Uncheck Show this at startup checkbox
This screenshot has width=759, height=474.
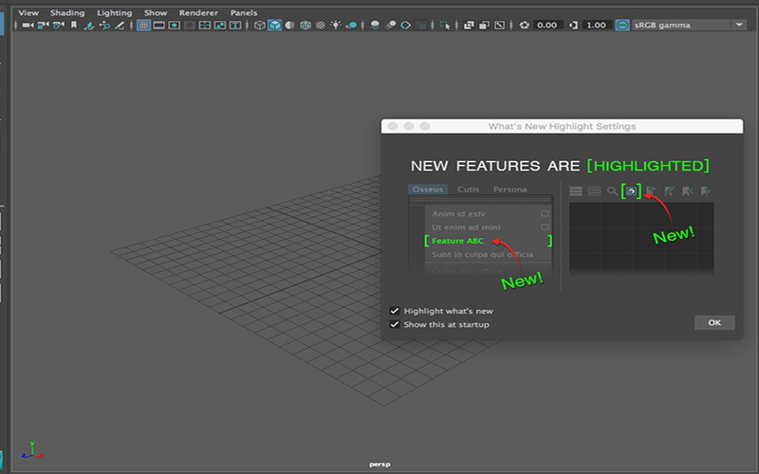pyautogui.click(x=395, y=324)
